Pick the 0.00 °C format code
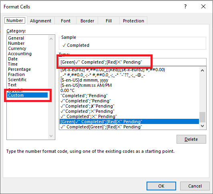Screen dimensions: 213x194 68,90
